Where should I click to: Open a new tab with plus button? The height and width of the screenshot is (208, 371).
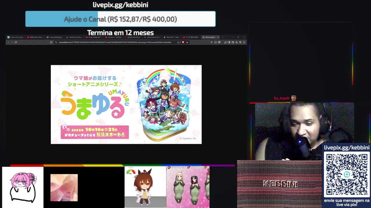click(x=222, y=37)
